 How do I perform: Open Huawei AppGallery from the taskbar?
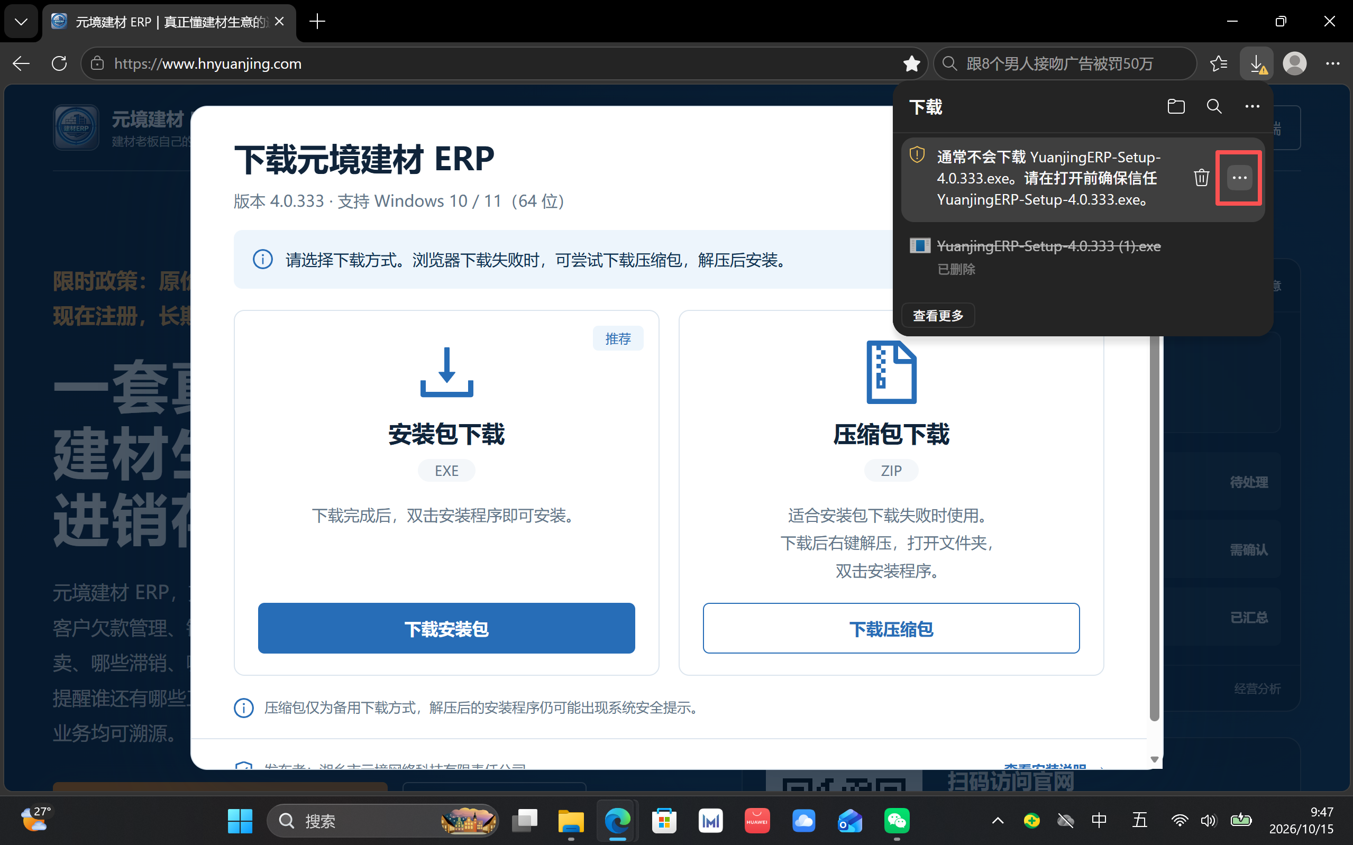757,821
